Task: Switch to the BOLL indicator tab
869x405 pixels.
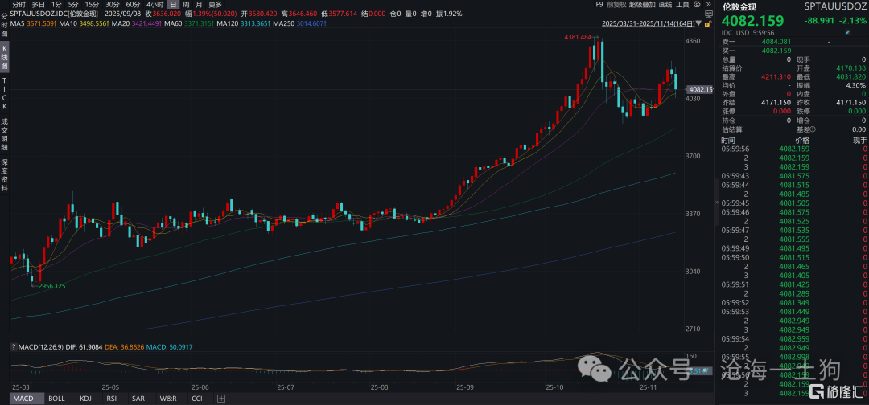Action: tap(56, 399)
